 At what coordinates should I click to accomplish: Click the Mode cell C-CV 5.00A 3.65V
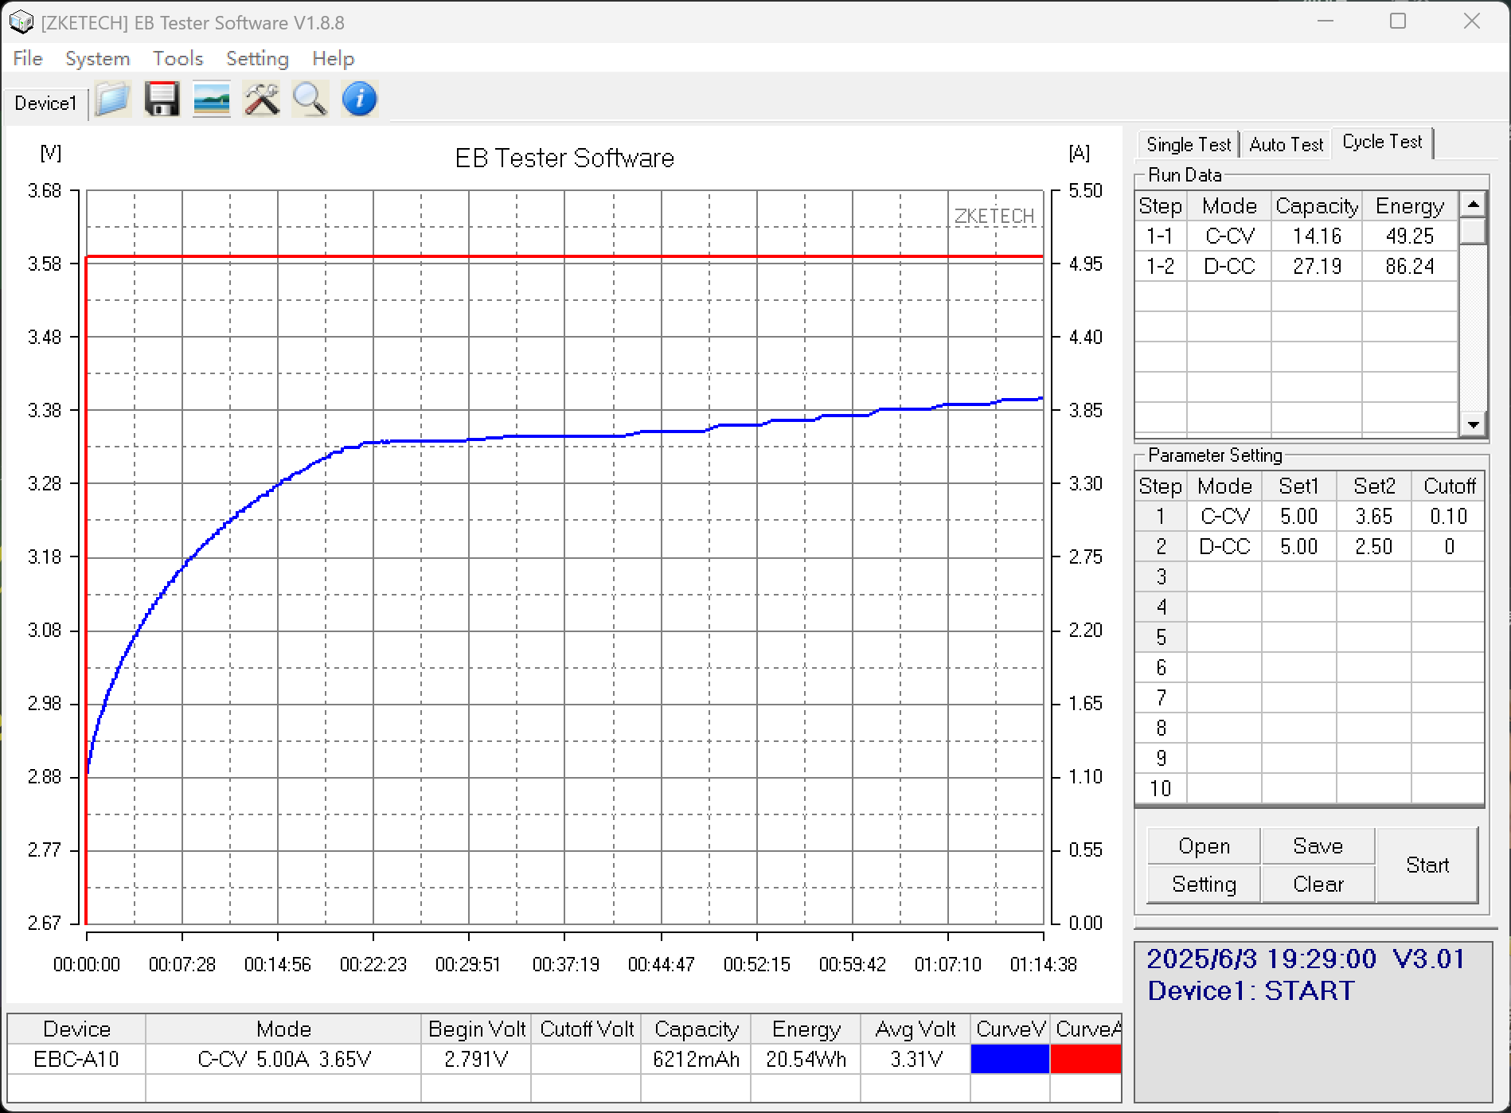pyautogui.click(x=283, y=1060)
